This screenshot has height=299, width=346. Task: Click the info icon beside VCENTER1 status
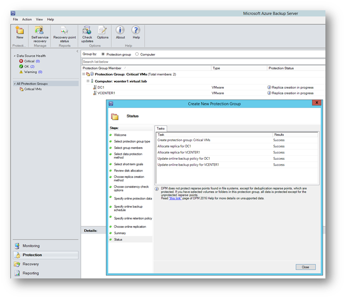pos(269,93)
